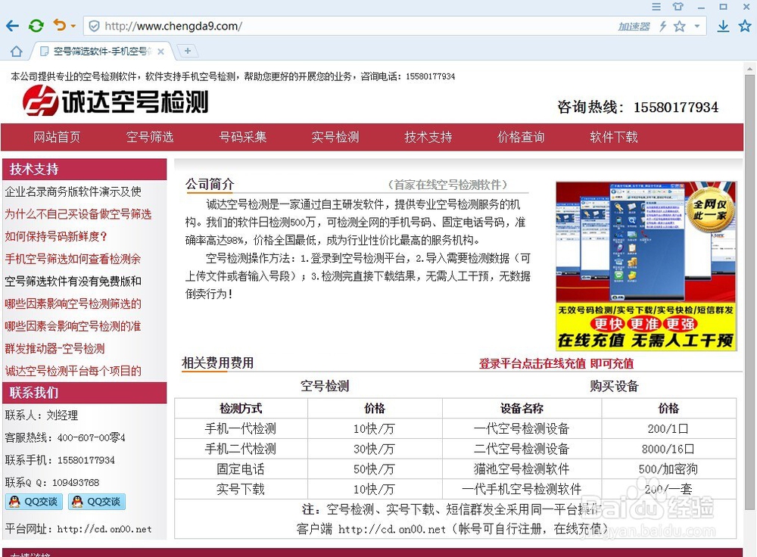
Task: Reload the page with green refresh icon
Action: point(36,26)
